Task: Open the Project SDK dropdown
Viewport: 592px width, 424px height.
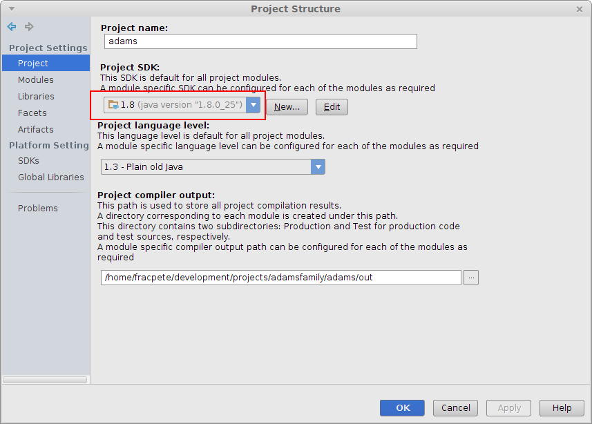Action: (254, 105)
